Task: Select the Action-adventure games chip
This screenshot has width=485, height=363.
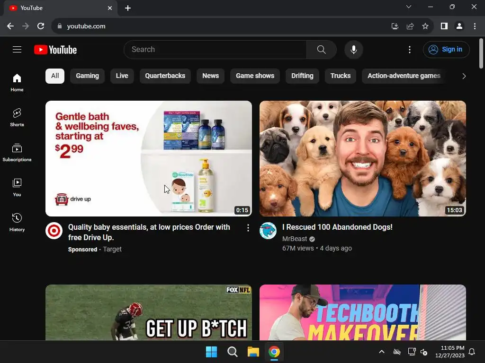Action: coord(404,76)
